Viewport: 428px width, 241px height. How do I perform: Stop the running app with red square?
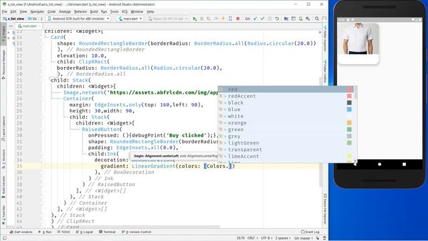(x=237, y=19)
